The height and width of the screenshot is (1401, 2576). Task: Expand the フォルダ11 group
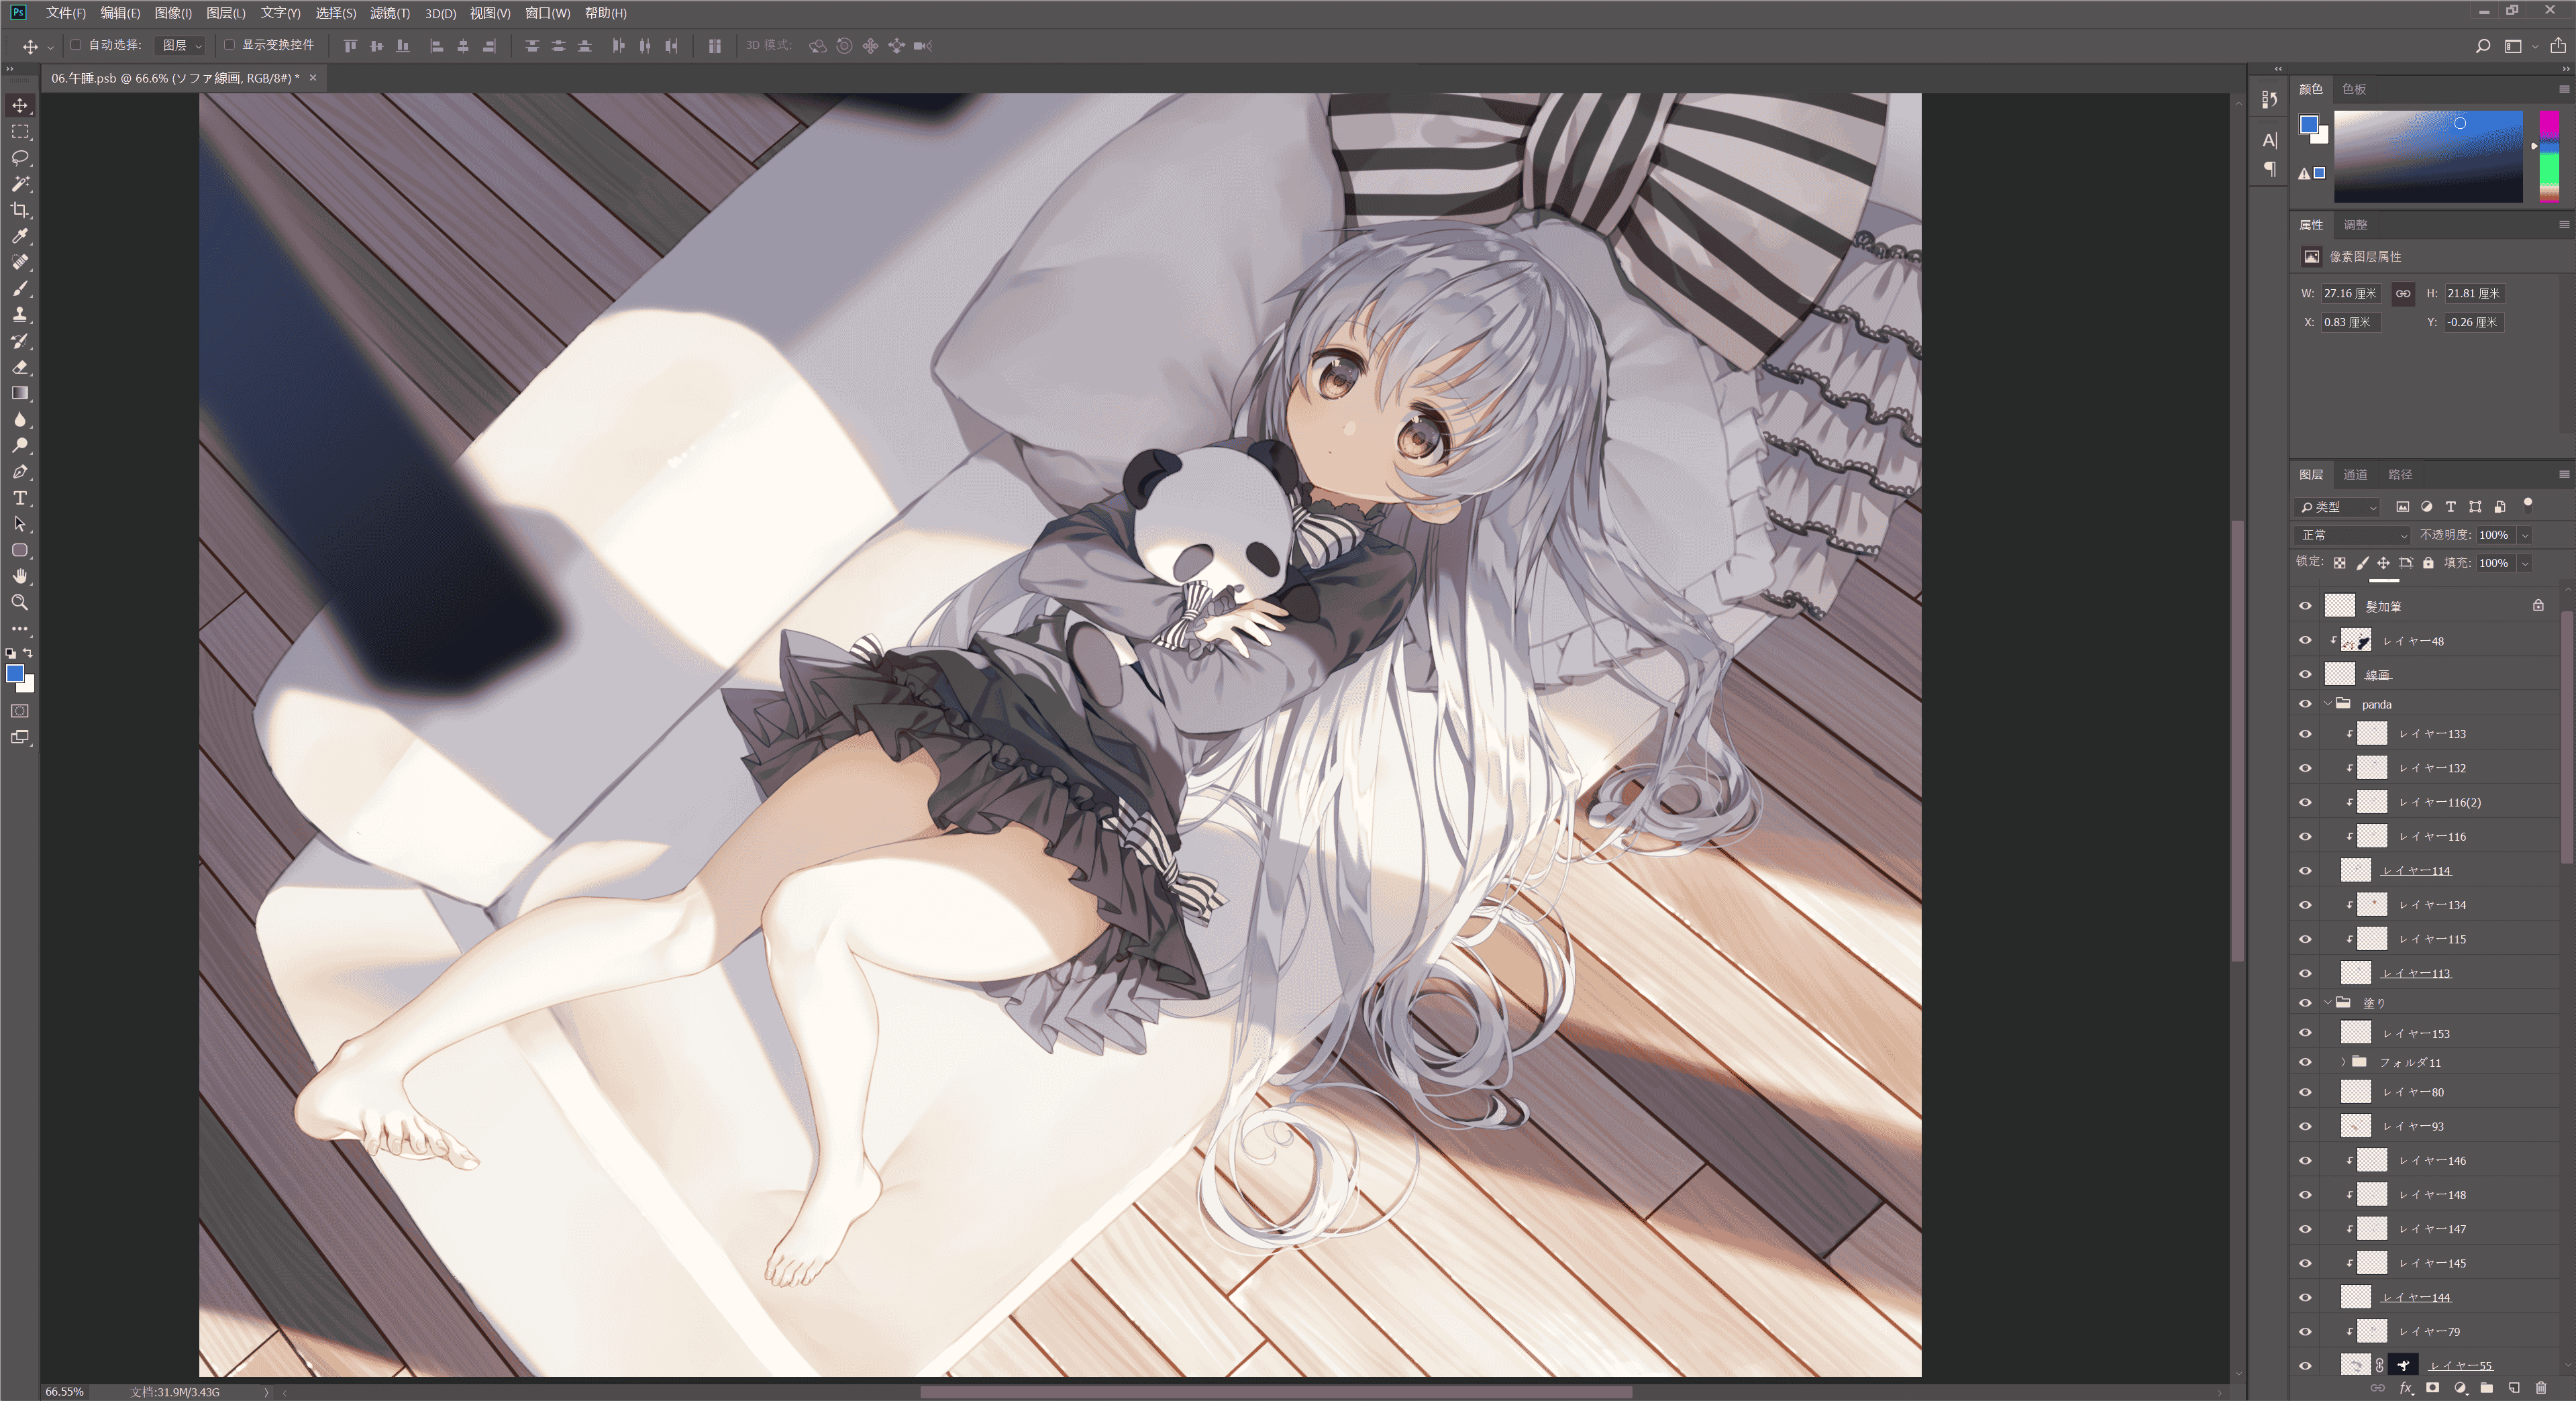coord(2343,1062)
